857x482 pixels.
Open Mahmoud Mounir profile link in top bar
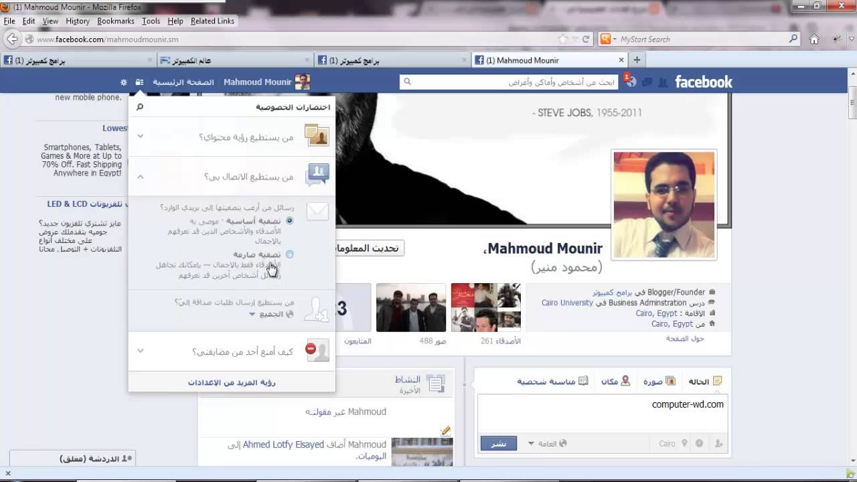(266, 82)
